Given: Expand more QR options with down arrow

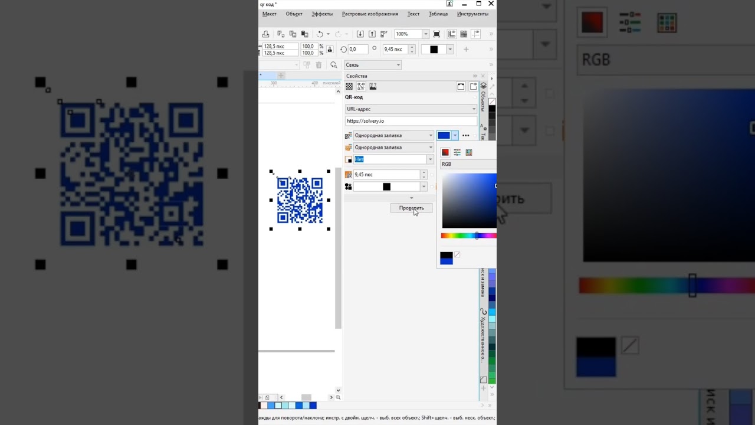Looking at the screenshot, I should (411, 198).
